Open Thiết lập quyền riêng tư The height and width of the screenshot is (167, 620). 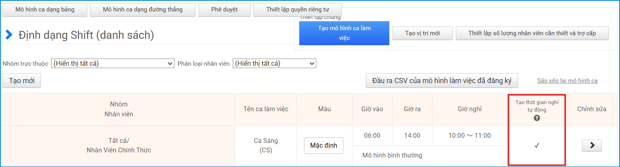pyautogui.click(x=297, y=10)
